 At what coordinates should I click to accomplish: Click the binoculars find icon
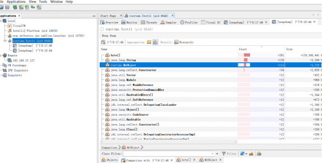(251, 154)
